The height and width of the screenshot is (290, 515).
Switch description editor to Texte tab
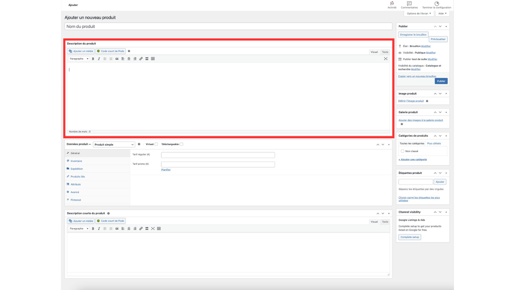point(385,52)
